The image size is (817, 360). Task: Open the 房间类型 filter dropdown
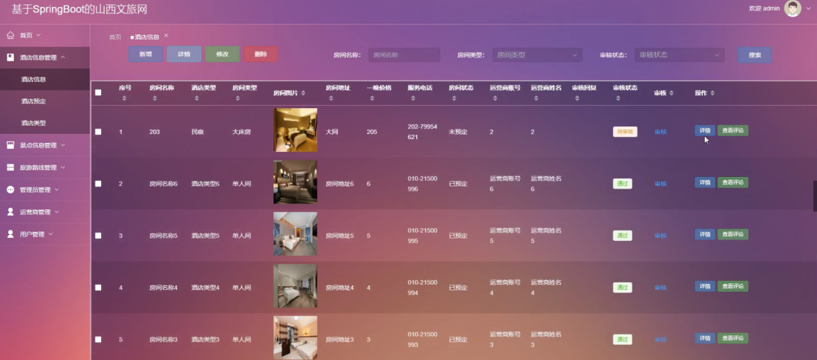(x=537, y=55)
